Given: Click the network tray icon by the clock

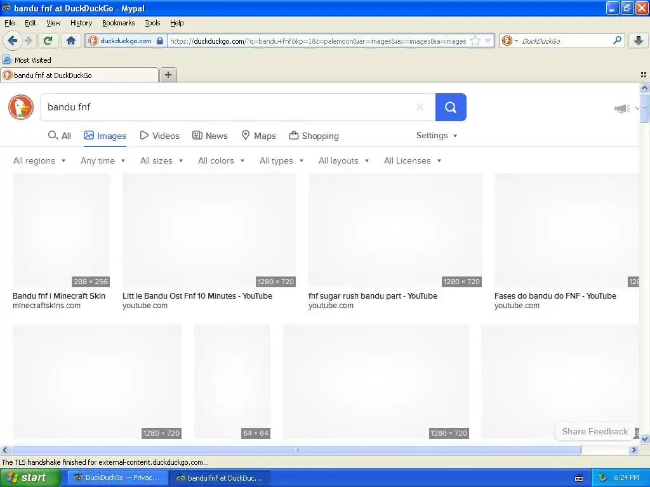Looking at the screenshot, I should click(x=603, y=477).
